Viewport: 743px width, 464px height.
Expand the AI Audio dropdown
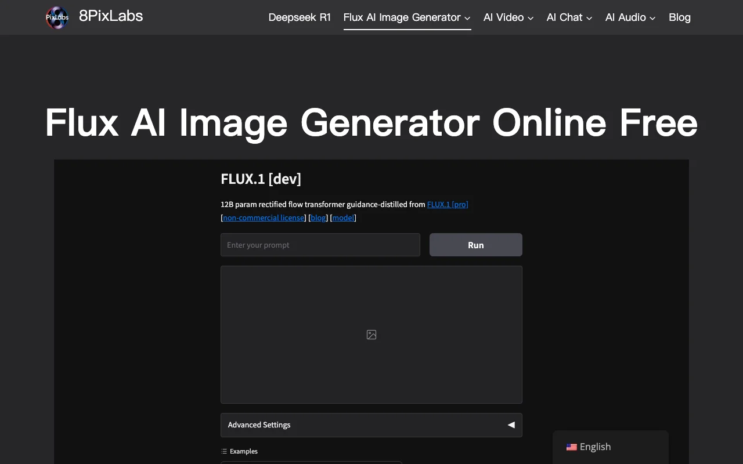[630, 17]
